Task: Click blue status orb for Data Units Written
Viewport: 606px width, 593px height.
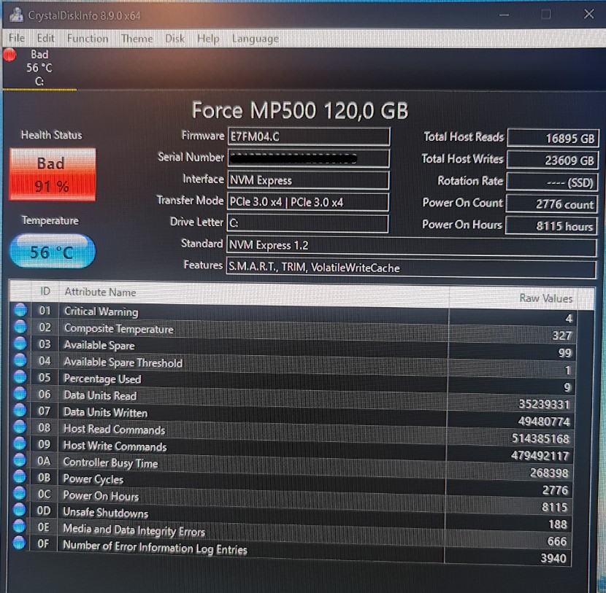Action: point(20,410)
